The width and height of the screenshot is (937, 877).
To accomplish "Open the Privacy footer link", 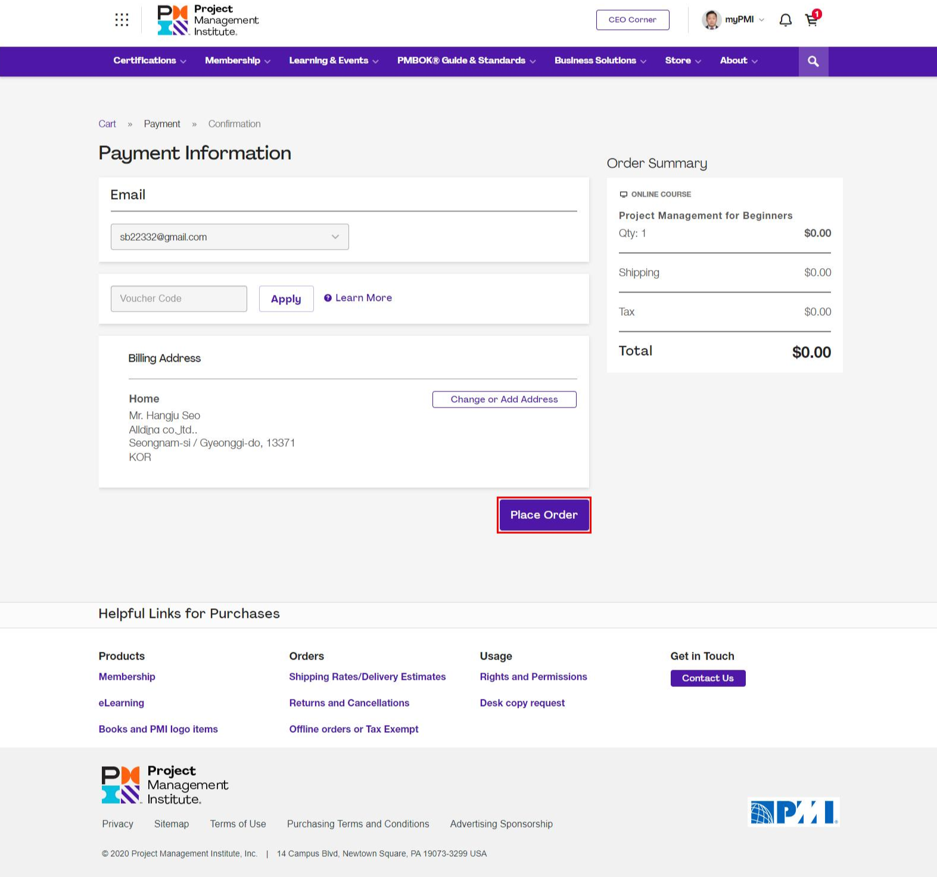I will click(117, 824).
